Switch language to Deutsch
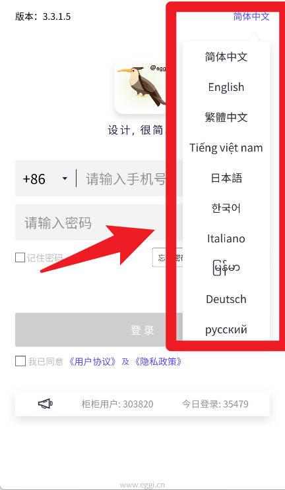Image resolution: width=285 pixels, height=490 pixels. click(x=226, y=299)
